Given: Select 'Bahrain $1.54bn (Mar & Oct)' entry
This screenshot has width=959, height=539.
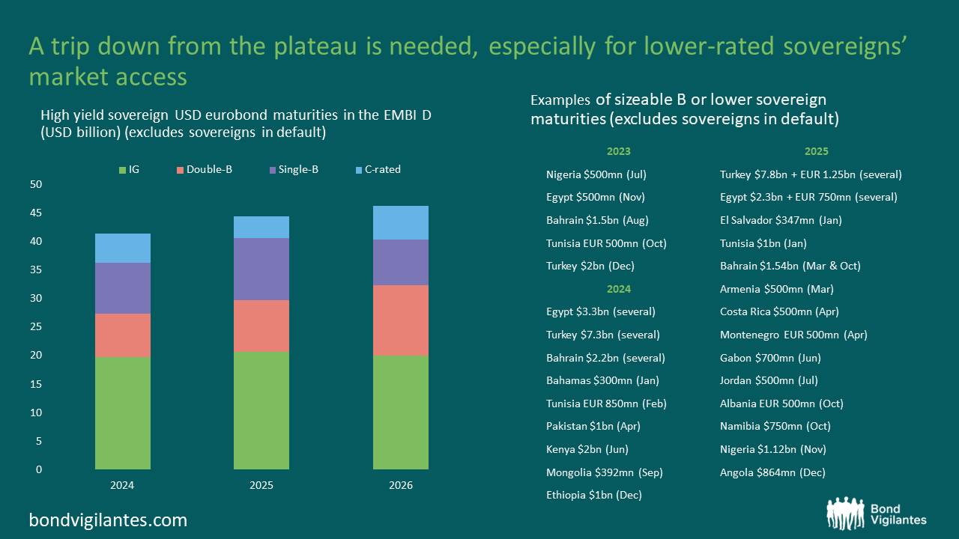Looking at the screenshot, I should click(790, 266).
